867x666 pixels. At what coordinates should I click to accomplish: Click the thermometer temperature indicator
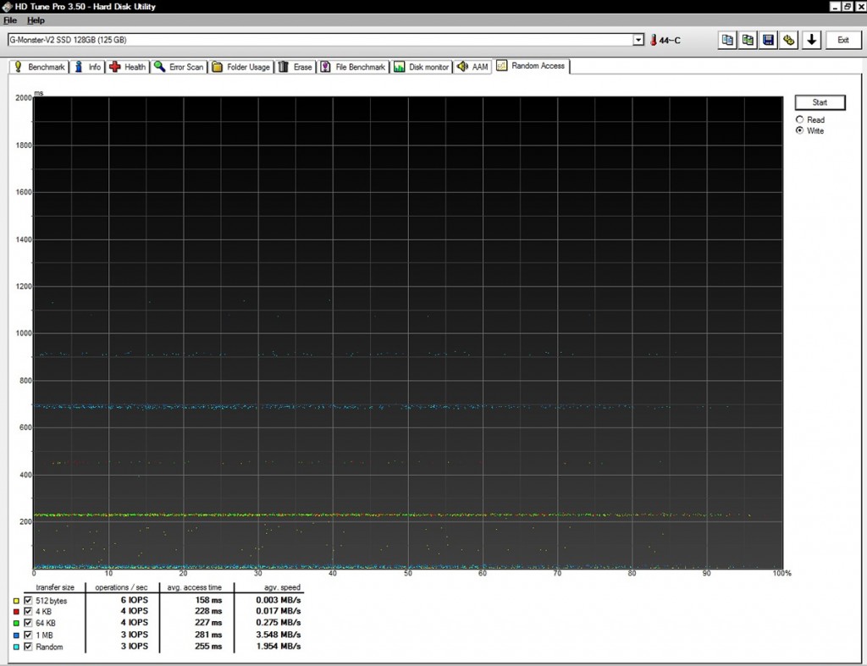click(665, 40)
